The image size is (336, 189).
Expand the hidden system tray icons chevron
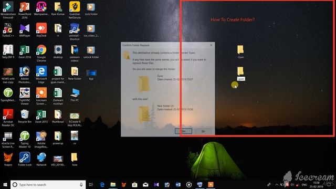[277, 184]
